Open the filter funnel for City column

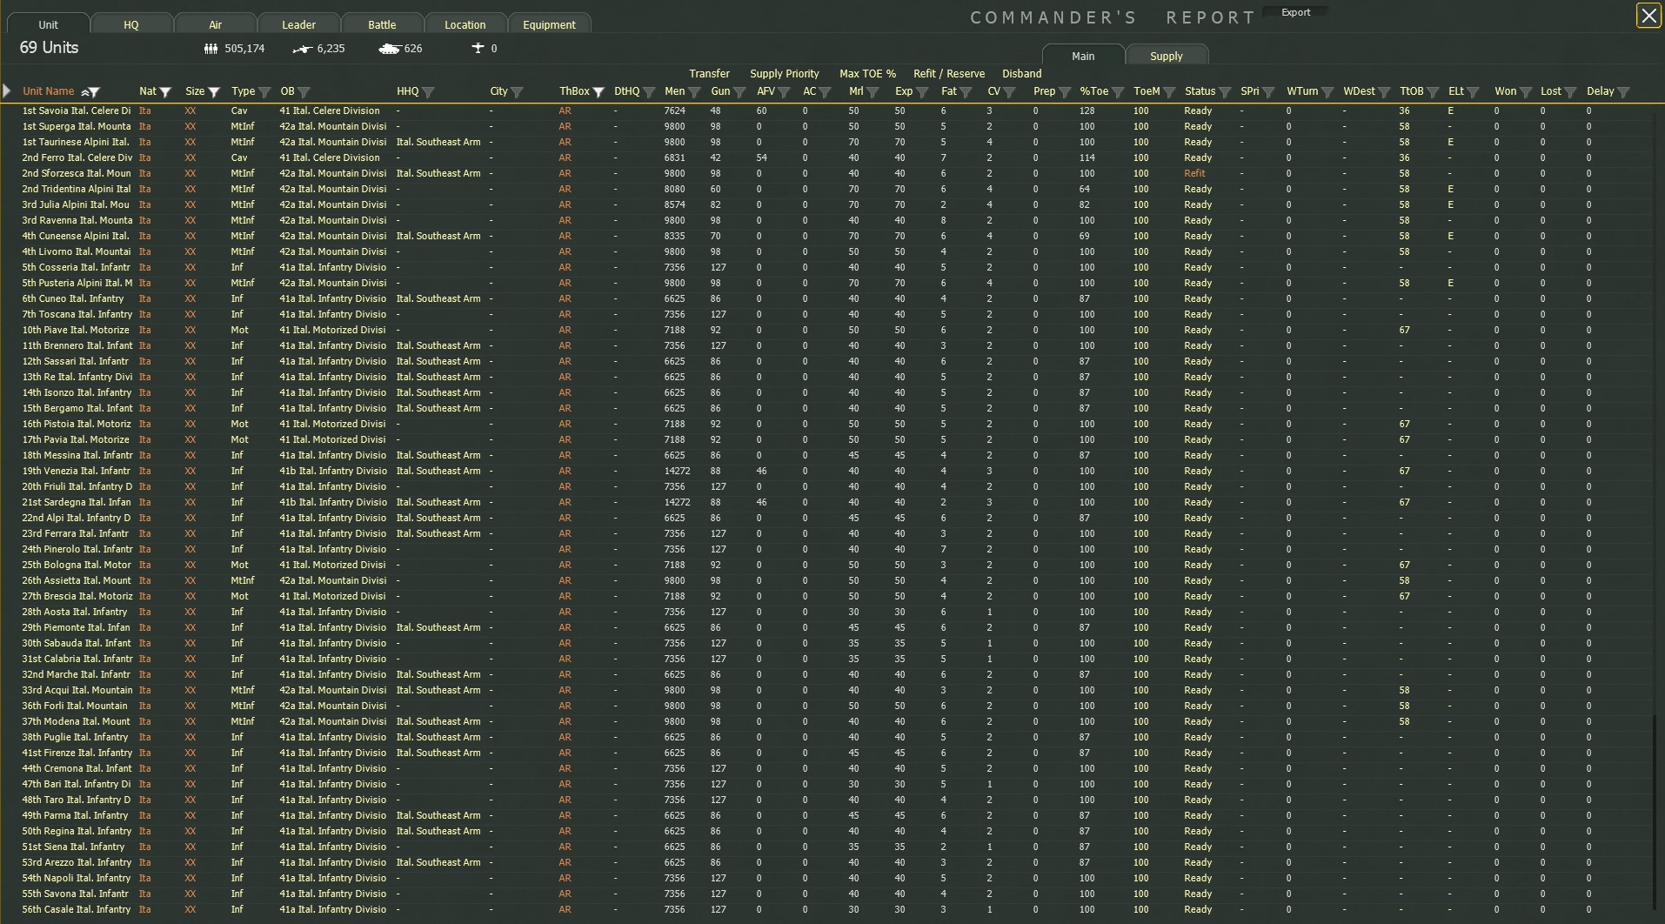pos(517,92)
